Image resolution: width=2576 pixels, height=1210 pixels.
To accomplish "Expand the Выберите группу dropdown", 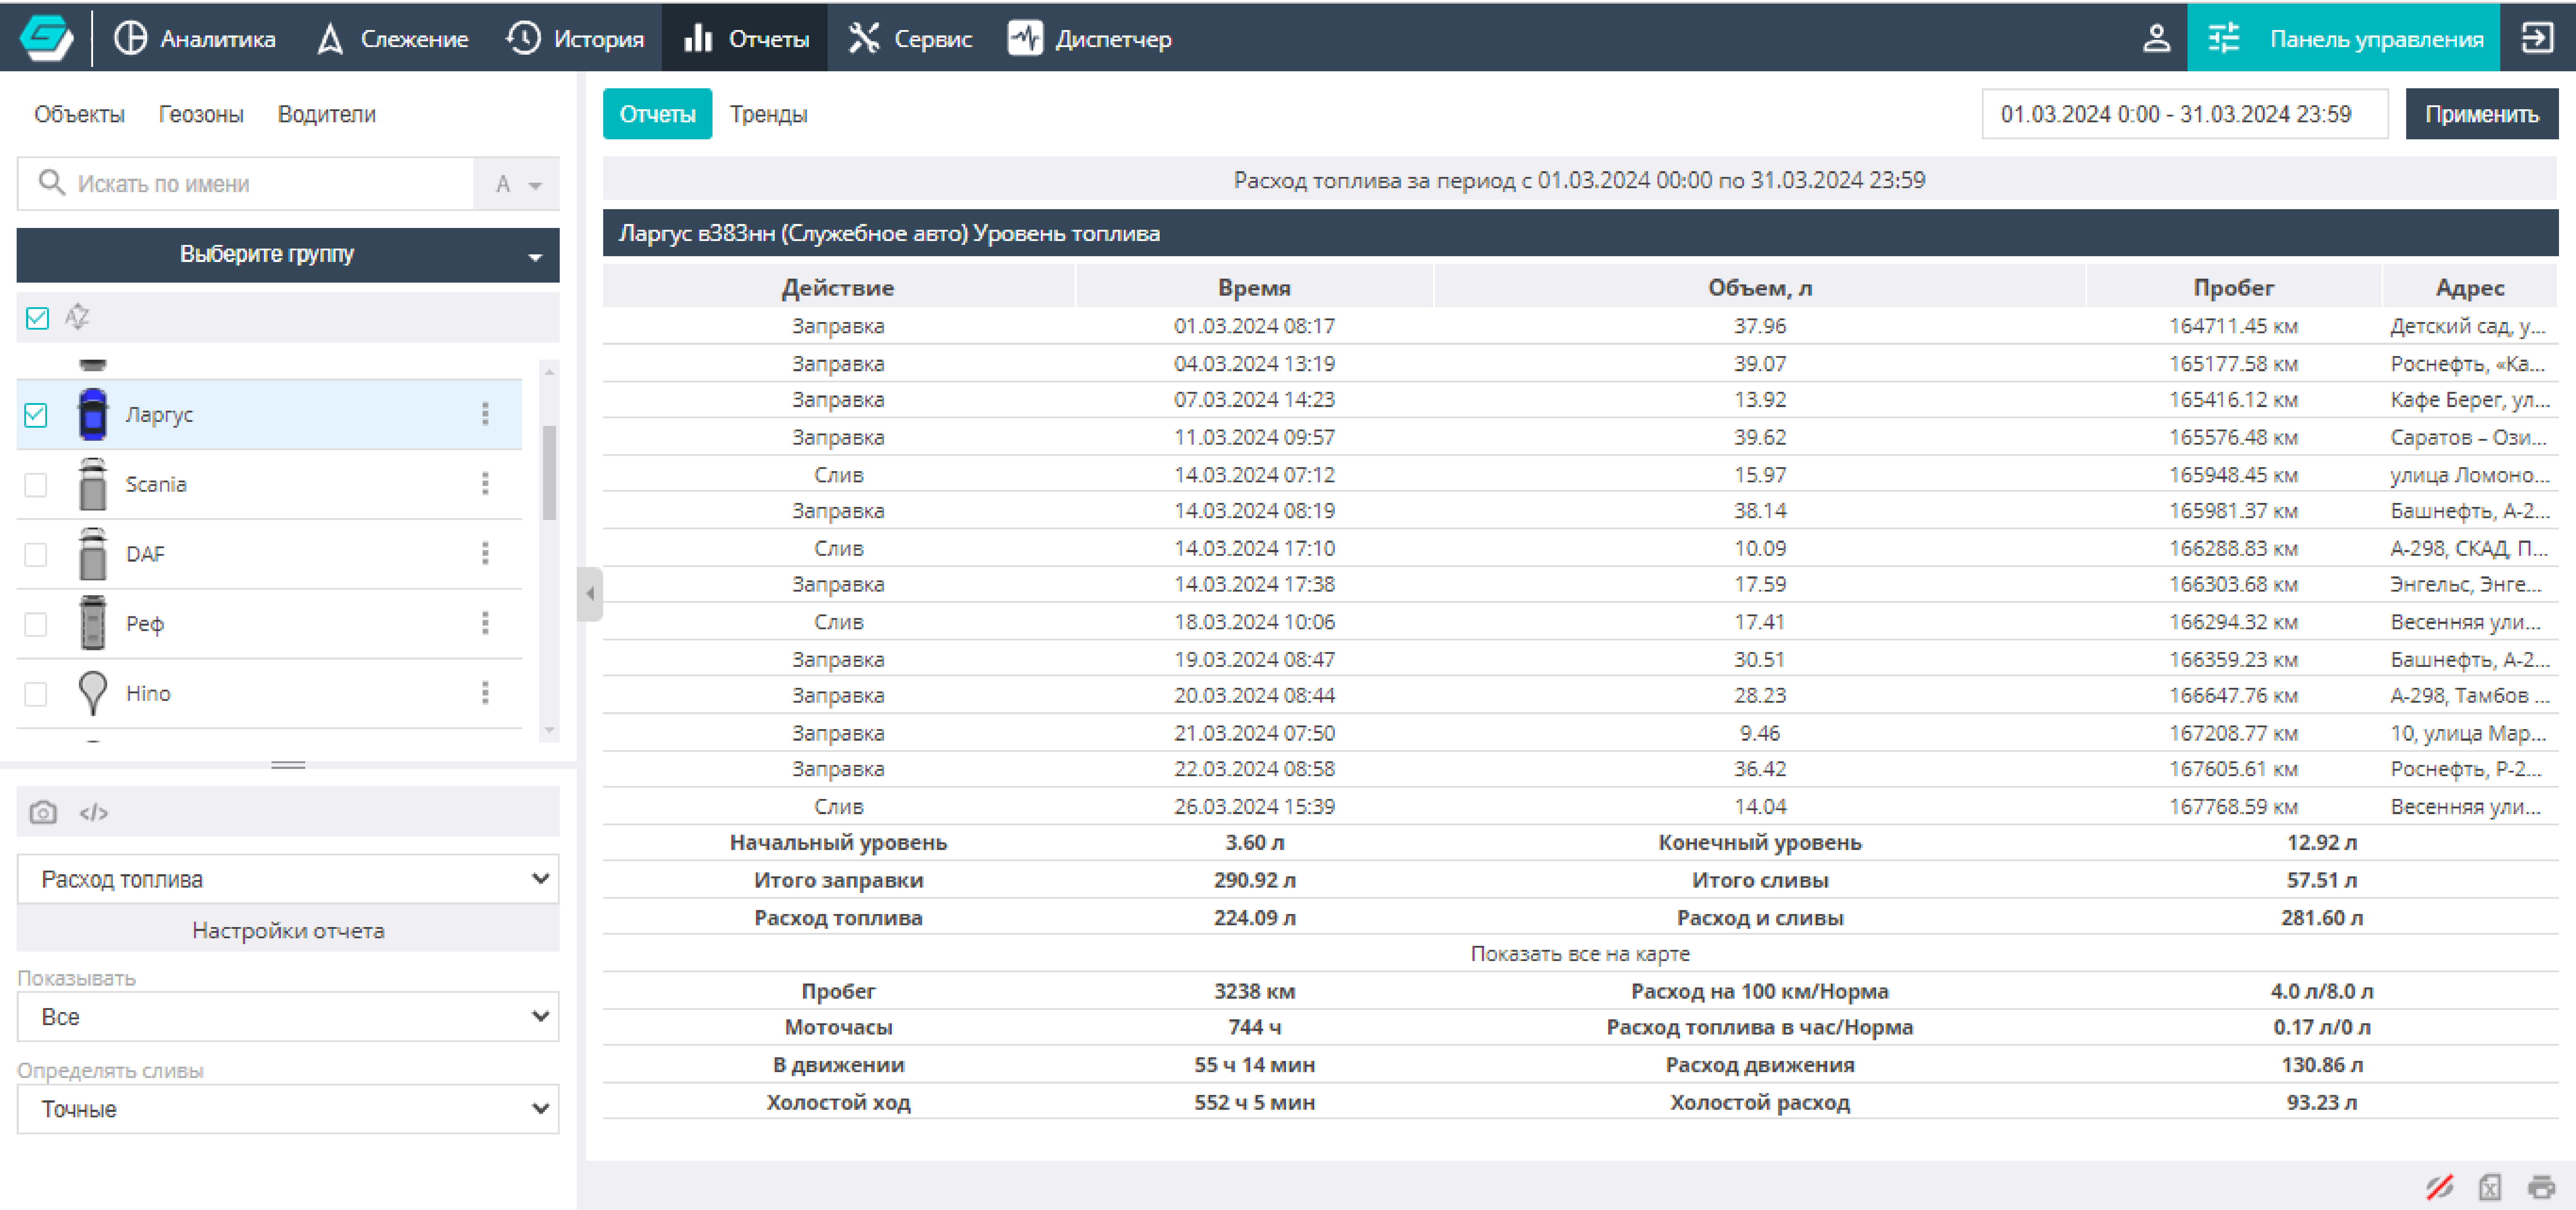I will pos(287,255).
